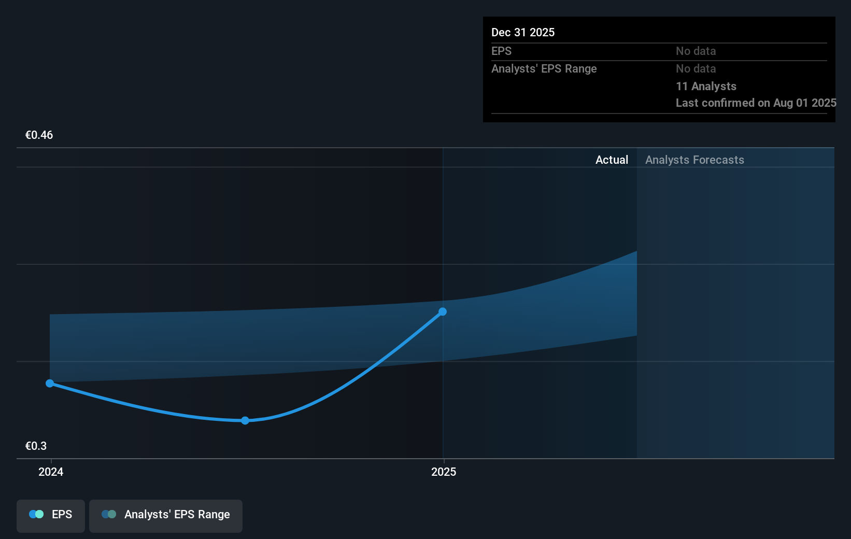Viewport: 851px width, 539px height.
Task: Click the Actual section label
Action: coord(612,160)
